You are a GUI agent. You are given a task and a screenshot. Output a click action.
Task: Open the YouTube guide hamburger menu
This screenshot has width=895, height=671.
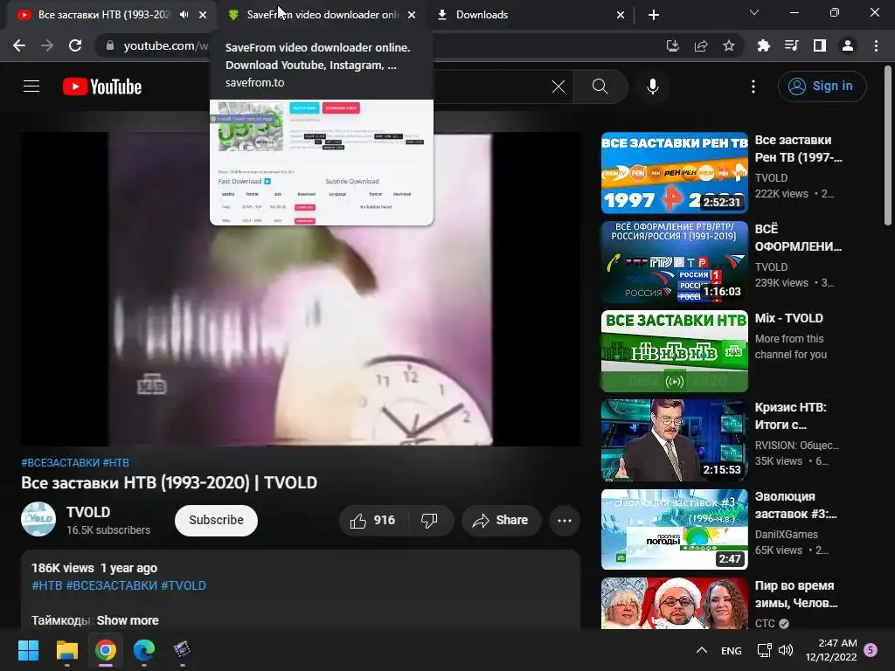pyautogui.click(x=31, y=86)
